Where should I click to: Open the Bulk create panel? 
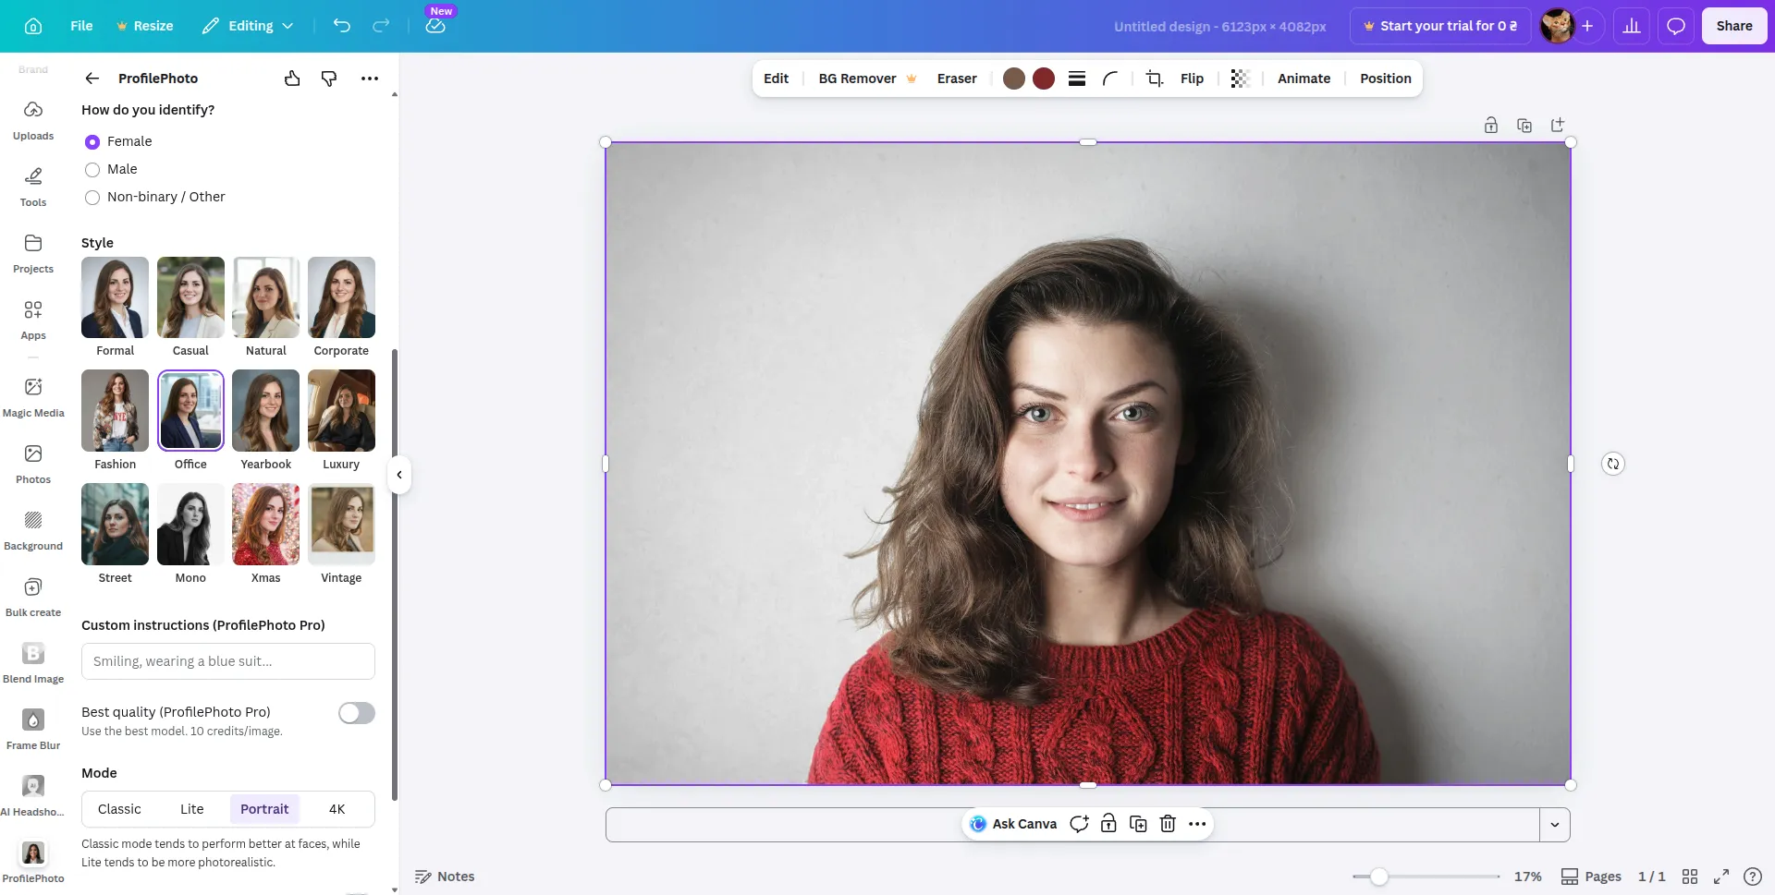33,595
